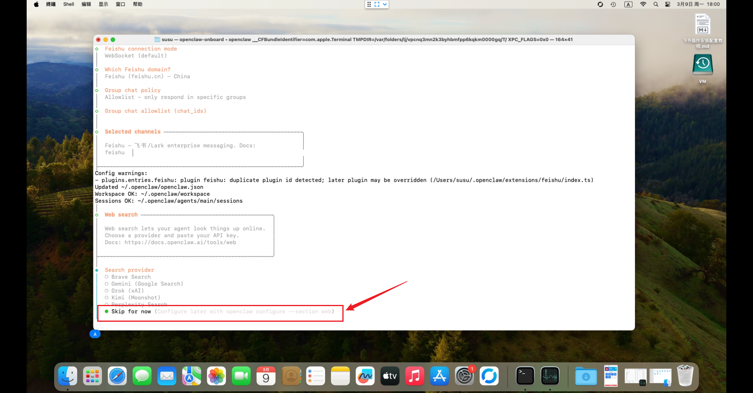The height and width of the screenshot is (393, 753).
Task: Open the Downloads folder in Dock
Action: pyautogui.click(x=586, y=376)
